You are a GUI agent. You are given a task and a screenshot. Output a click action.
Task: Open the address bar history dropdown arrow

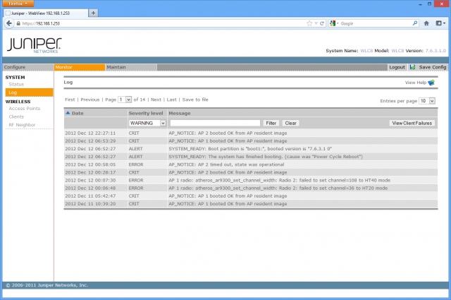coord(316,23)
